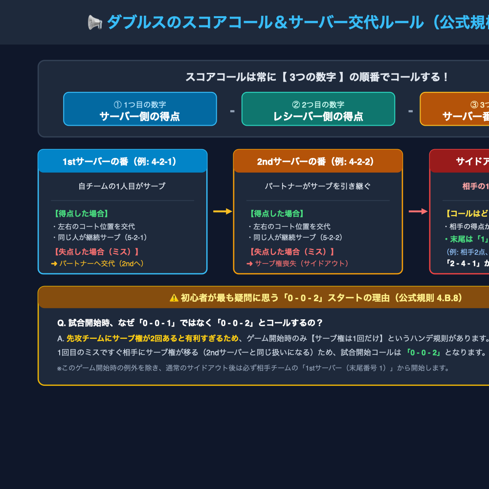Click 左右のコート位置を交代 in 1st server card
Screen dimensions: 489x489
(94, 226)
